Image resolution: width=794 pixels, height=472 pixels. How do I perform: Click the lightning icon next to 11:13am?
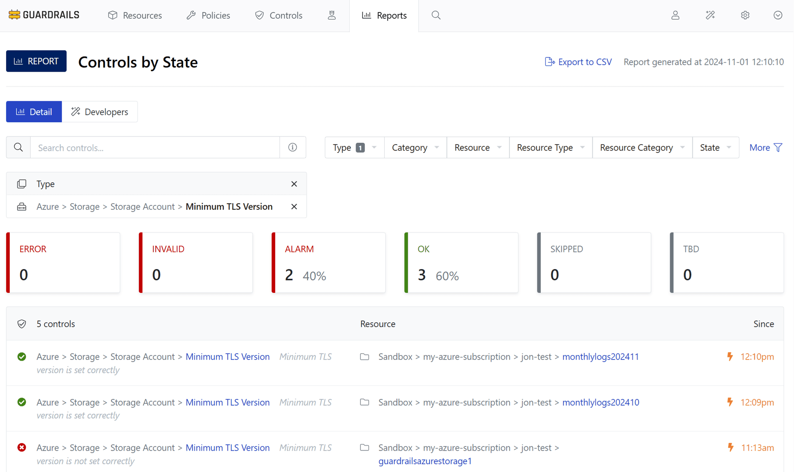[730, 448]
